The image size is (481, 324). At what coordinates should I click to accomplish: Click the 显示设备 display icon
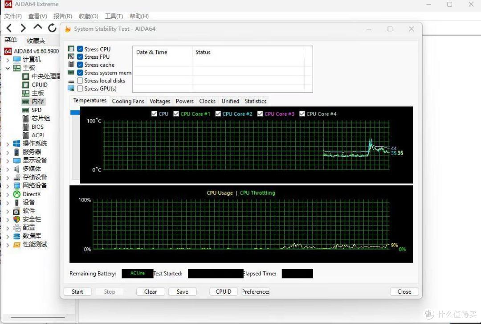(16, 160)
